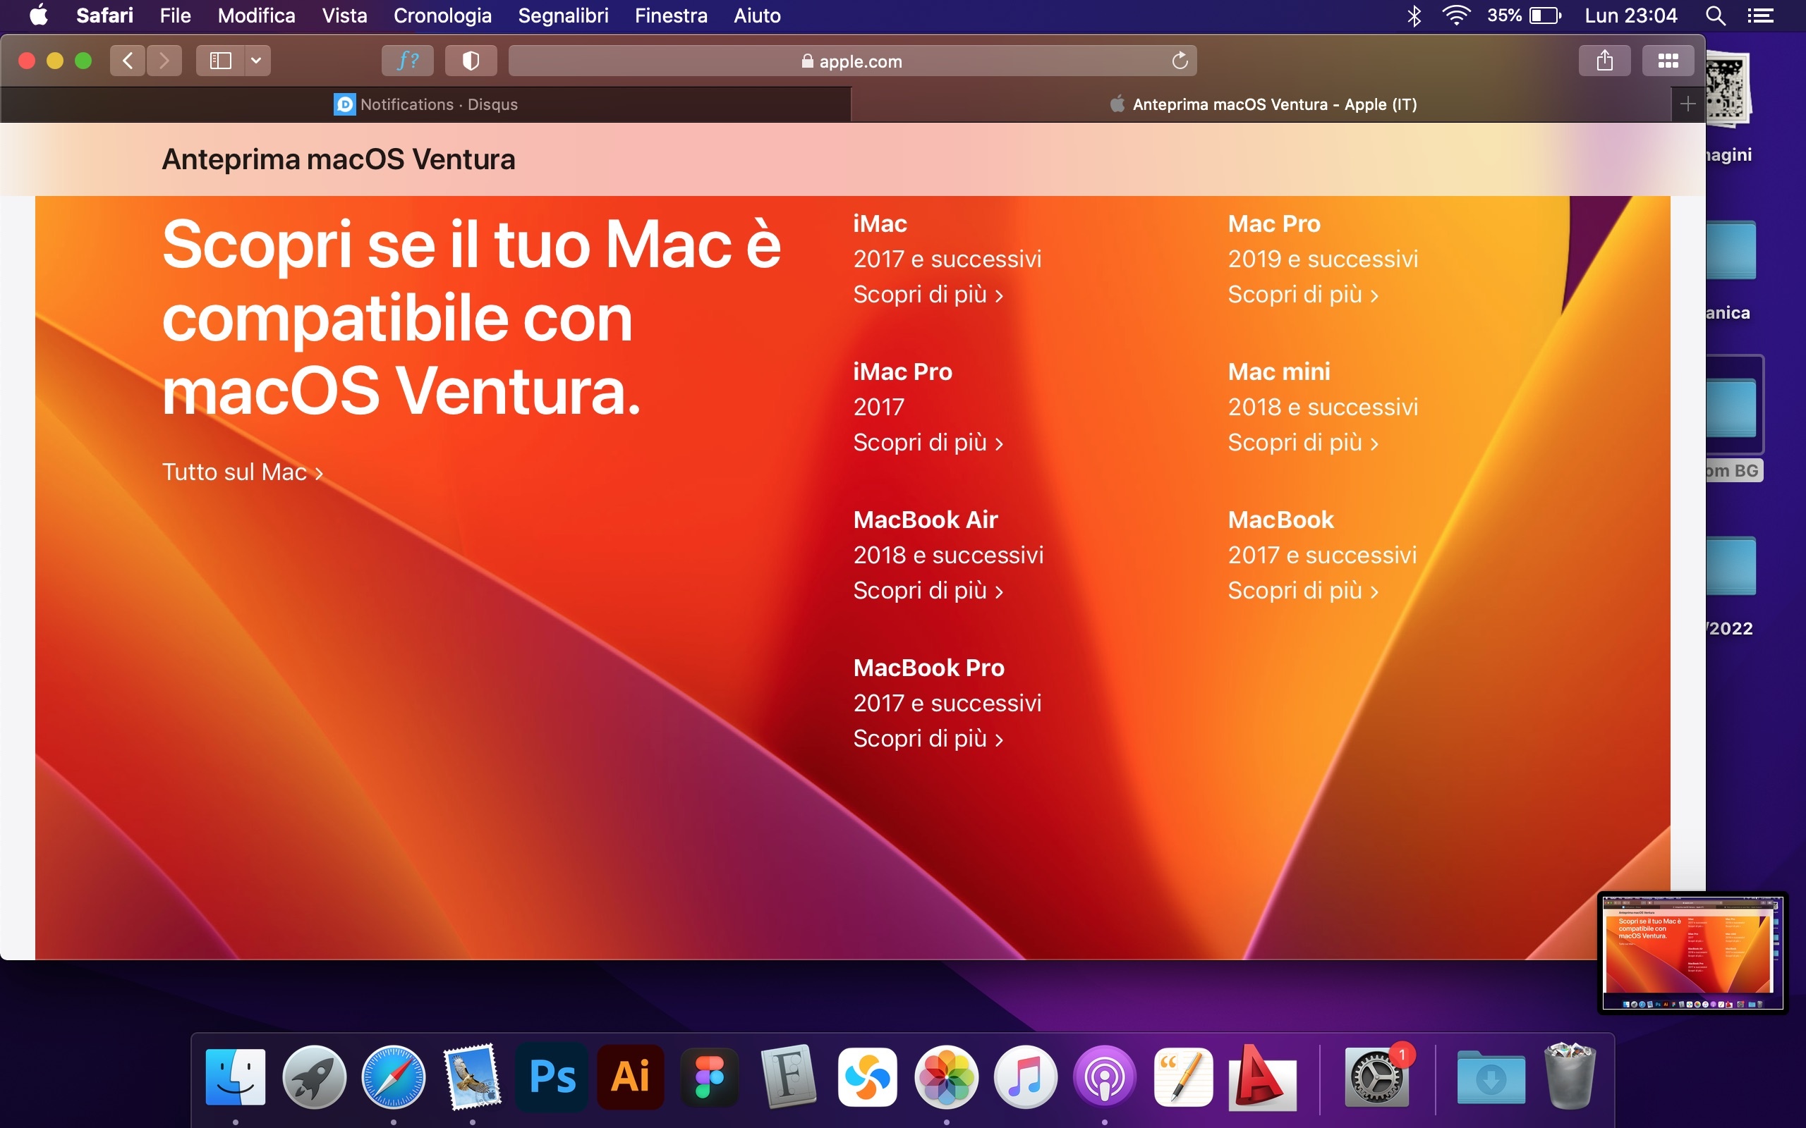Show the tab overview grid
The width and height of the screenshot is (1806, 1128).
[x=1668, y=61]
